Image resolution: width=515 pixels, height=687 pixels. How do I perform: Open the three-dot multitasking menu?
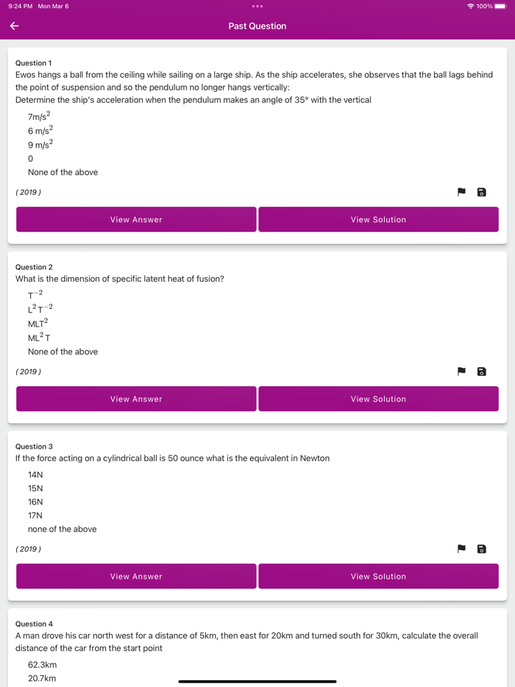(x=257, y=6)
